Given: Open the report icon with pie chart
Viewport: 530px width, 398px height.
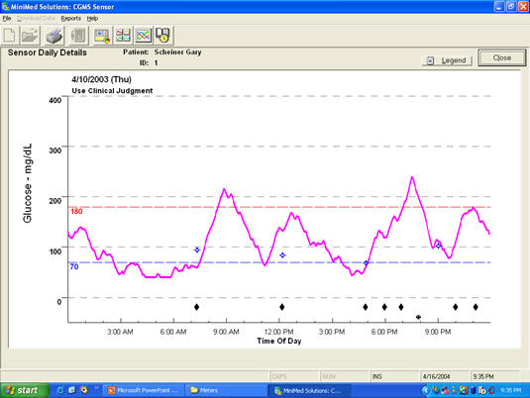Looking at the screenshot, I should [x=102, y=35].
